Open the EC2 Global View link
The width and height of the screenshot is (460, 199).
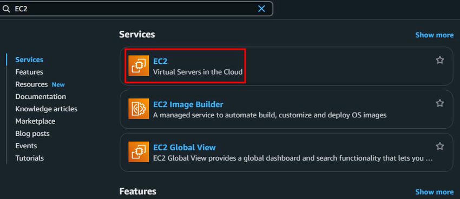coord(184,148)
